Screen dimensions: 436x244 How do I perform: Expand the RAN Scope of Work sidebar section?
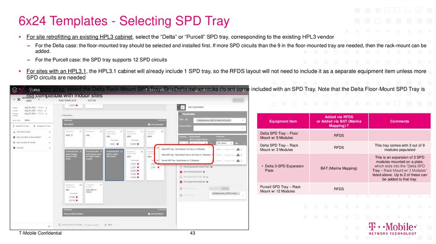tap(32, 142)
